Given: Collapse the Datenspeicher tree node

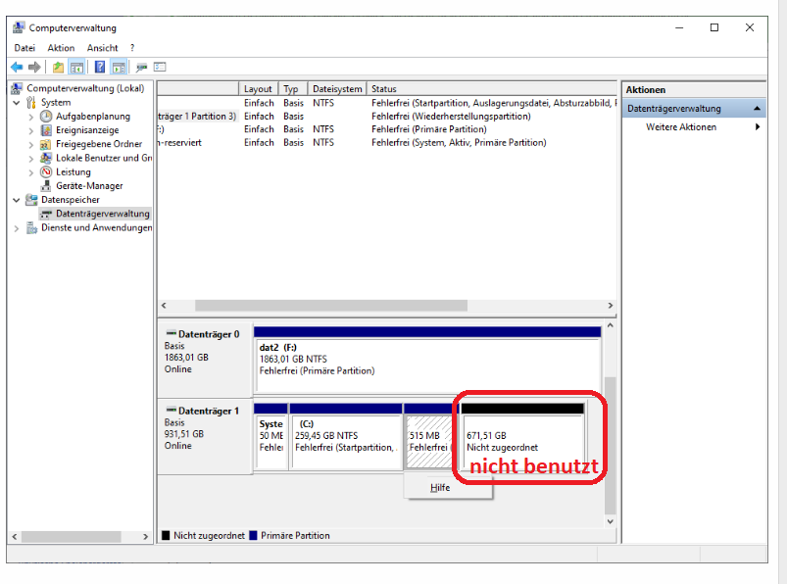Looking at the screenshot, I should pos(16,200).
